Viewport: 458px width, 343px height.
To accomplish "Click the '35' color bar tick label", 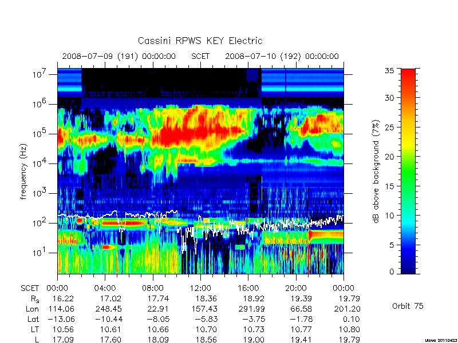I will coord(389,71).
